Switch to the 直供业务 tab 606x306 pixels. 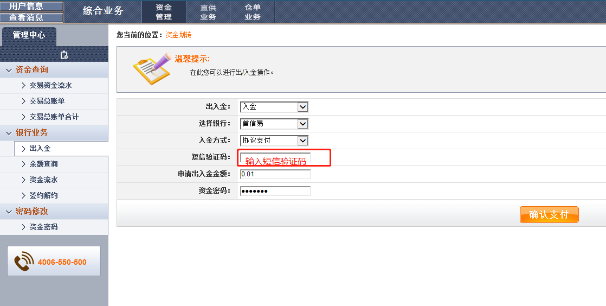208,12
